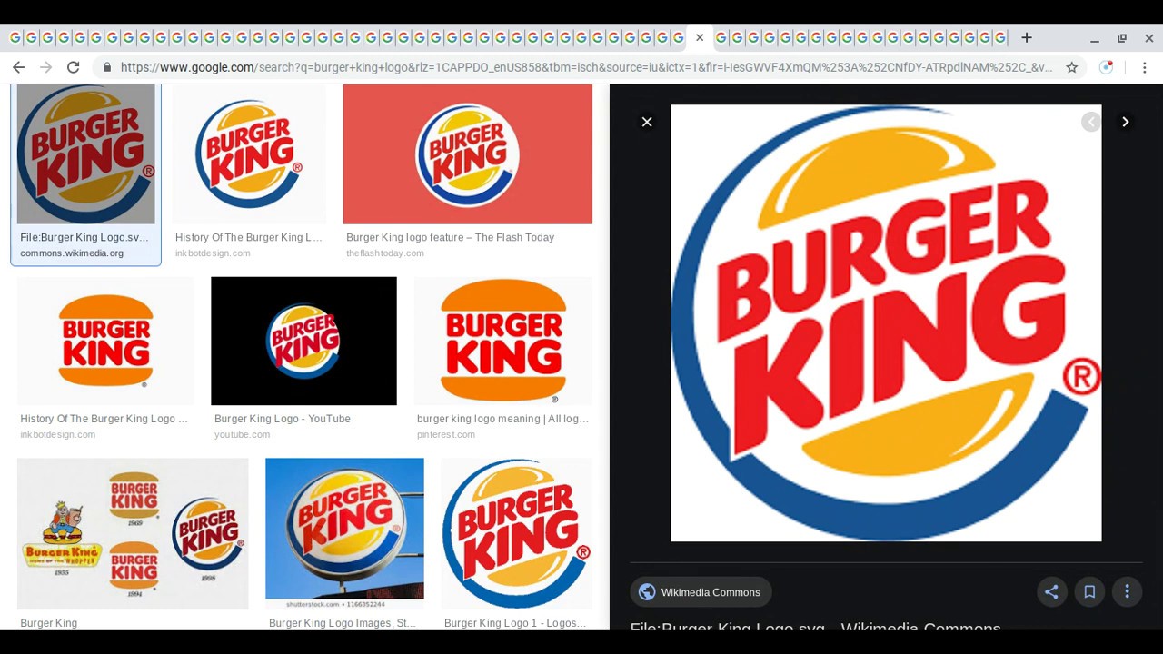
Task: Close the image preview panel
Action: tap(647, 122)
